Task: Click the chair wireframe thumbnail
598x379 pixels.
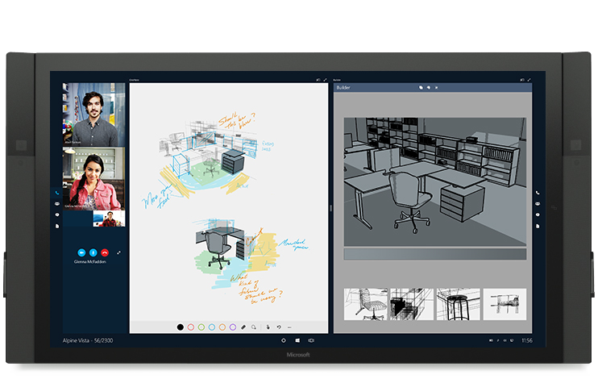Action: (365, 305)
